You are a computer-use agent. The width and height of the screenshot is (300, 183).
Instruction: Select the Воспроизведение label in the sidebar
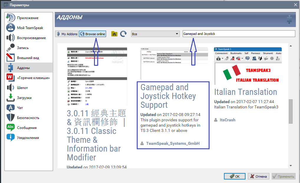(x=31, y=38)
